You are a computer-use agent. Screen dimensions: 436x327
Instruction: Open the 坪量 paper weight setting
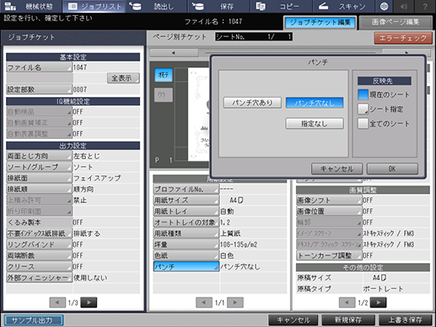pos(186,244)
